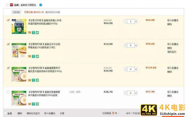Delete the milk powder item
Image resolution: width=188 pixels, height=117 pixels.
170,24
